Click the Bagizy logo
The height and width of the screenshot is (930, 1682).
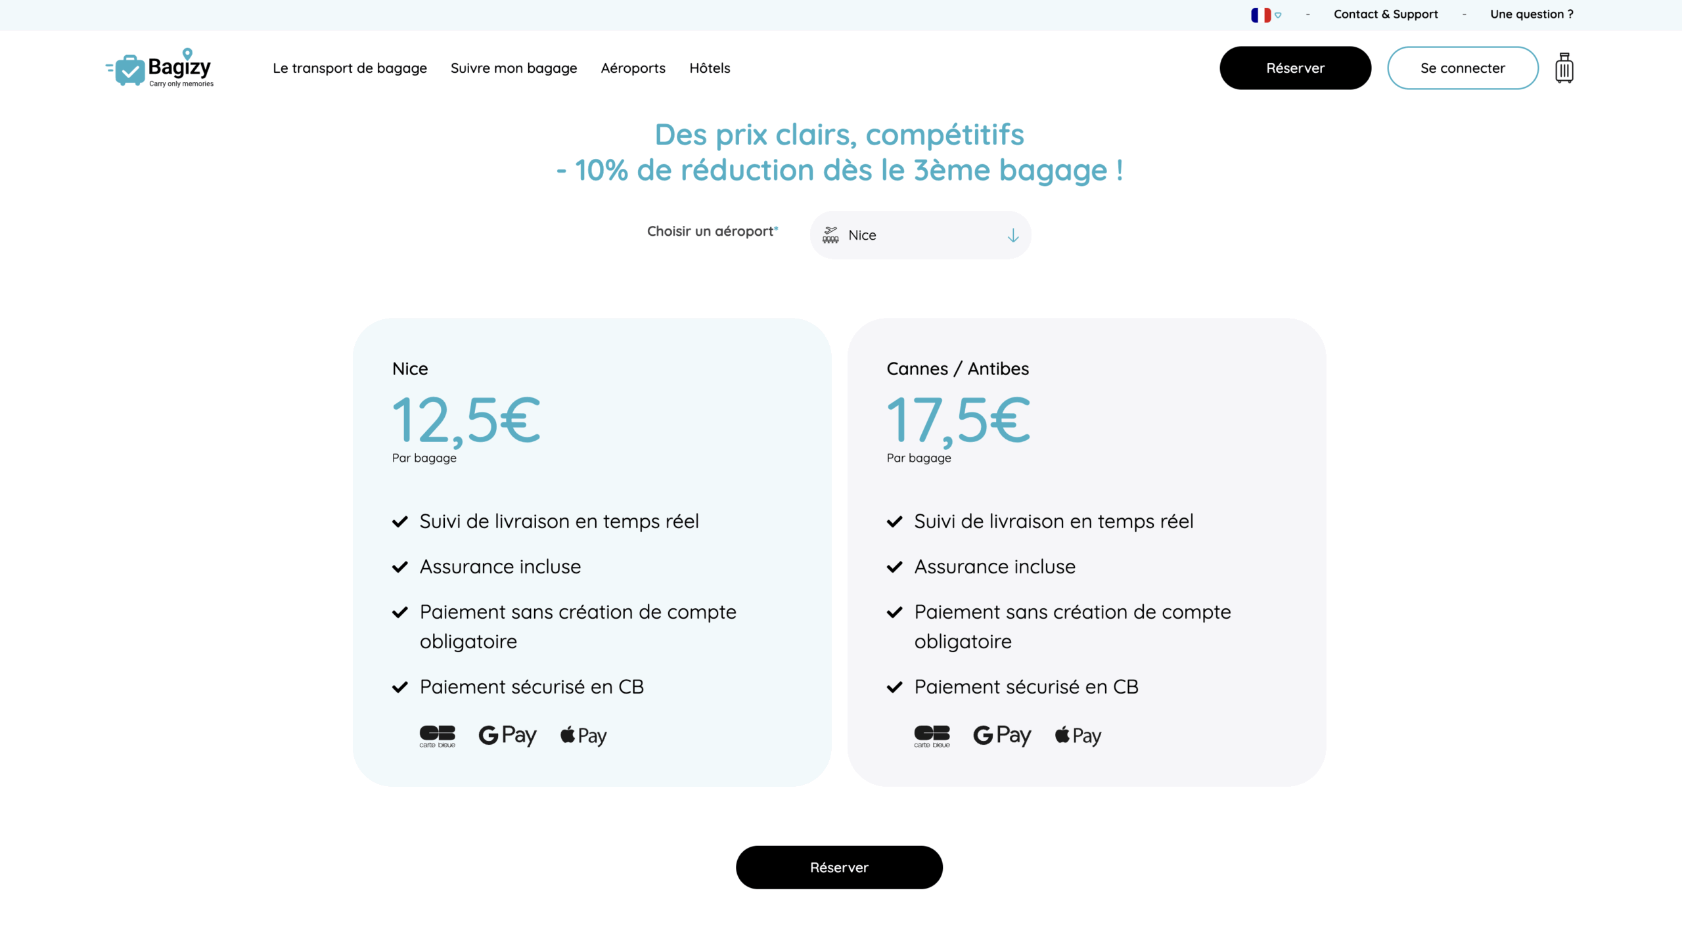pyautogui.click(x=158, y=67)
